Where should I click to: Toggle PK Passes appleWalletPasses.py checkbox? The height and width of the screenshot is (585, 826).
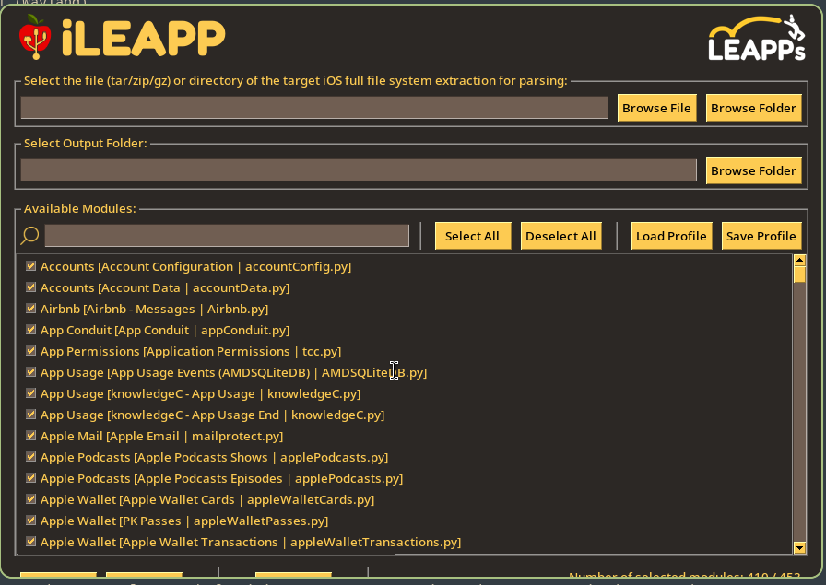31,521
